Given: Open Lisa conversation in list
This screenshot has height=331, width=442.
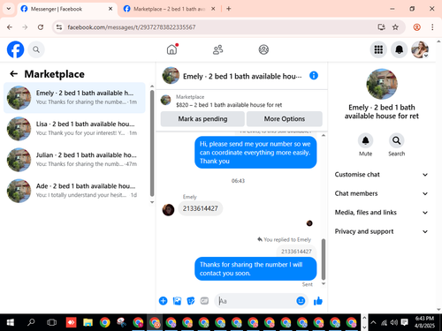Looking at the screenshot, I should coord(74,129).
